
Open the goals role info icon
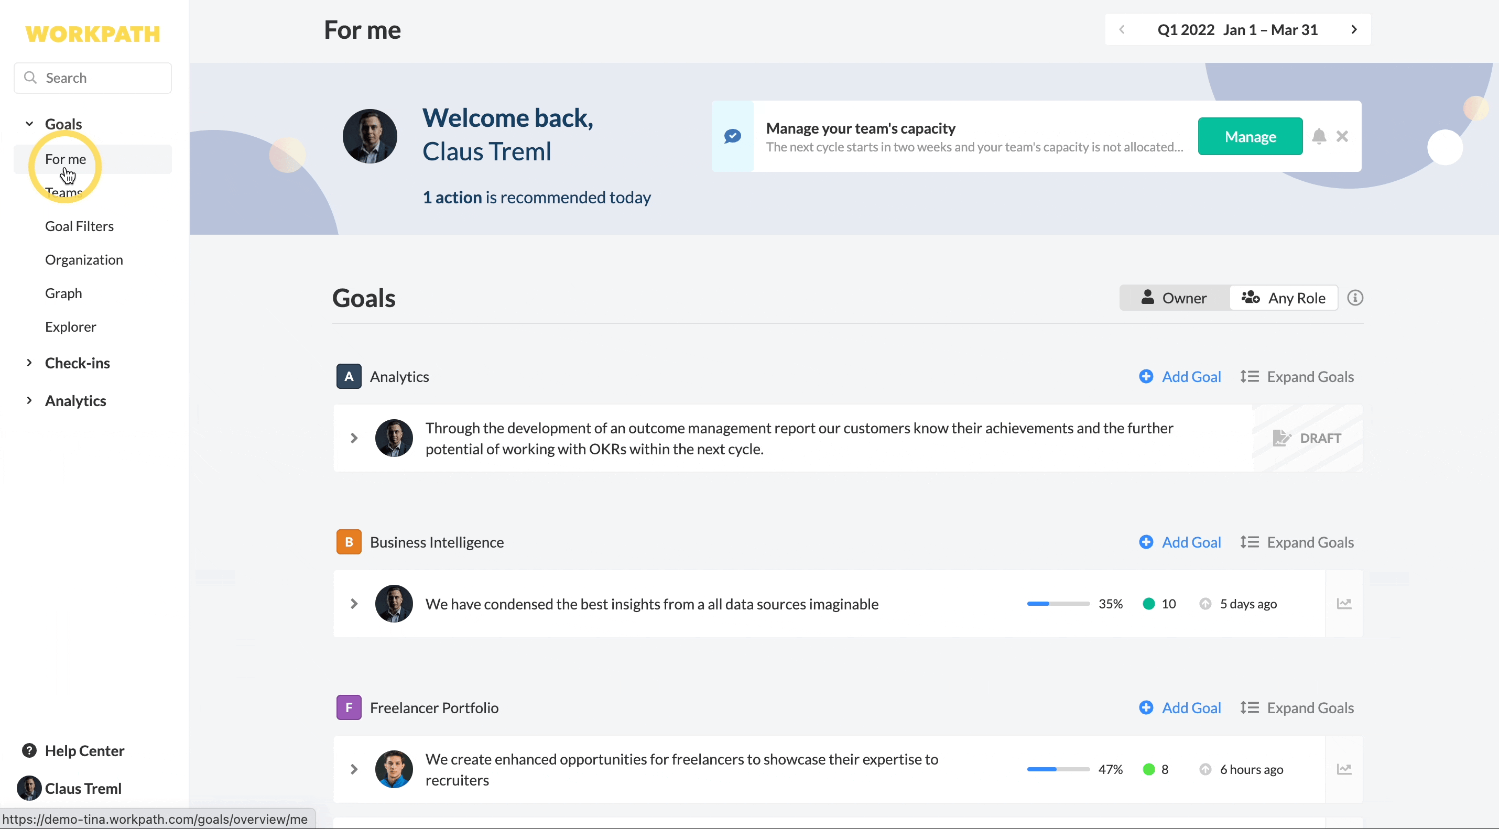[x=1355, y=297]
